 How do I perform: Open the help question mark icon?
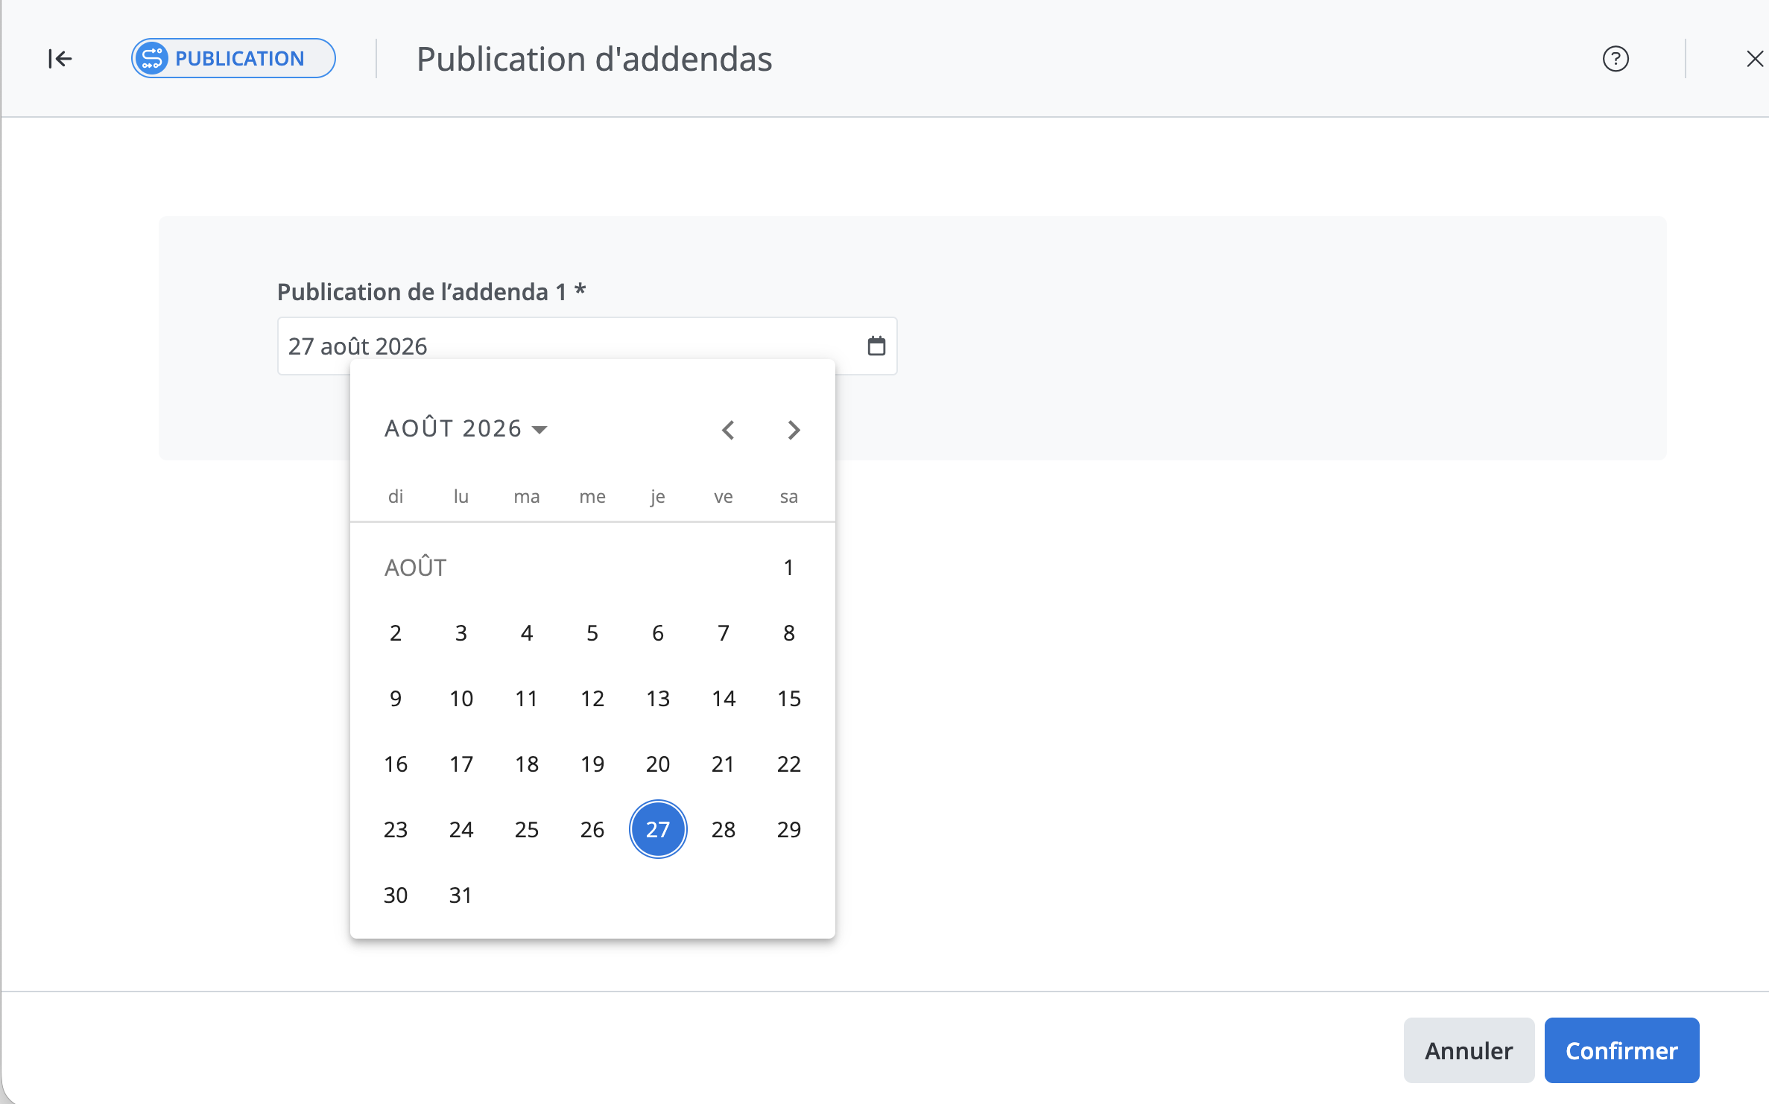tap(1615, 58)
